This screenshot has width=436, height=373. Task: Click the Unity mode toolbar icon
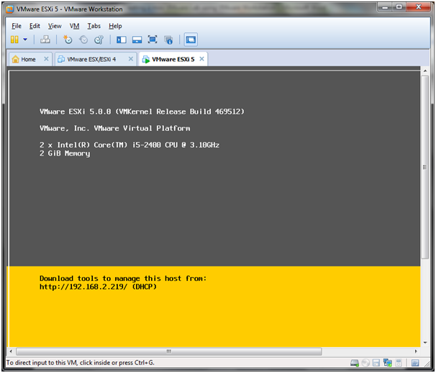[168, 40]
